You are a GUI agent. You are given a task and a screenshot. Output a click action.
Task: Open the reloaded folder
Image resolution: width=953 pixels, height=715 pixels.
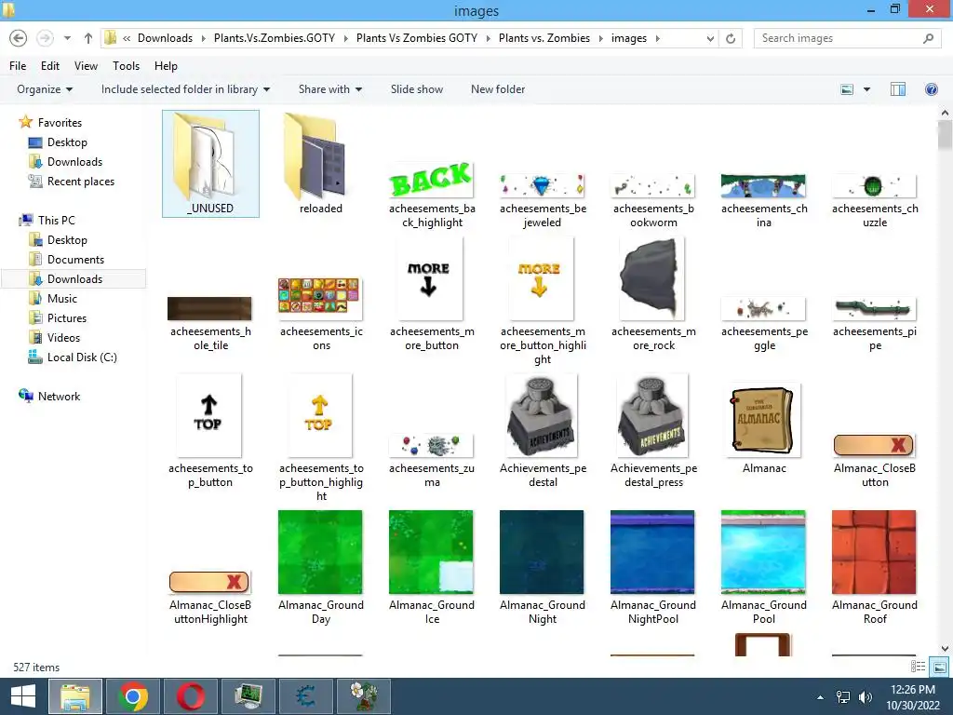point(321,164)
